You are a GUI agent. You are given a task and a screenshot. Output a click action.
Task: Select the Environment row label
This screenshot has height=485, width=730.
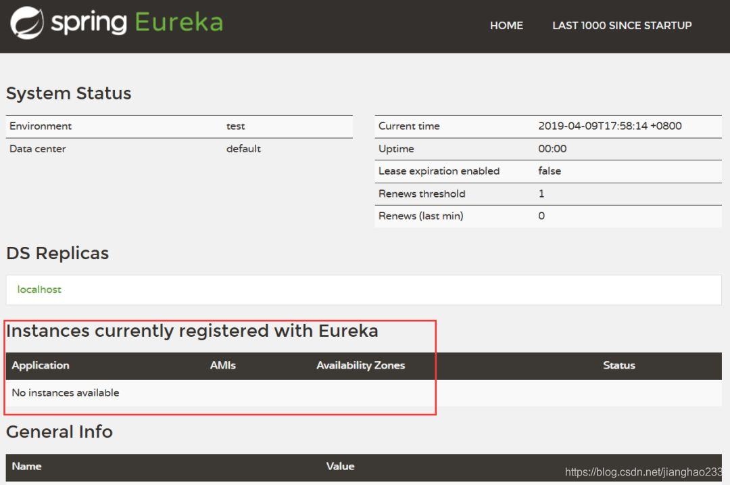click(41, 126)
